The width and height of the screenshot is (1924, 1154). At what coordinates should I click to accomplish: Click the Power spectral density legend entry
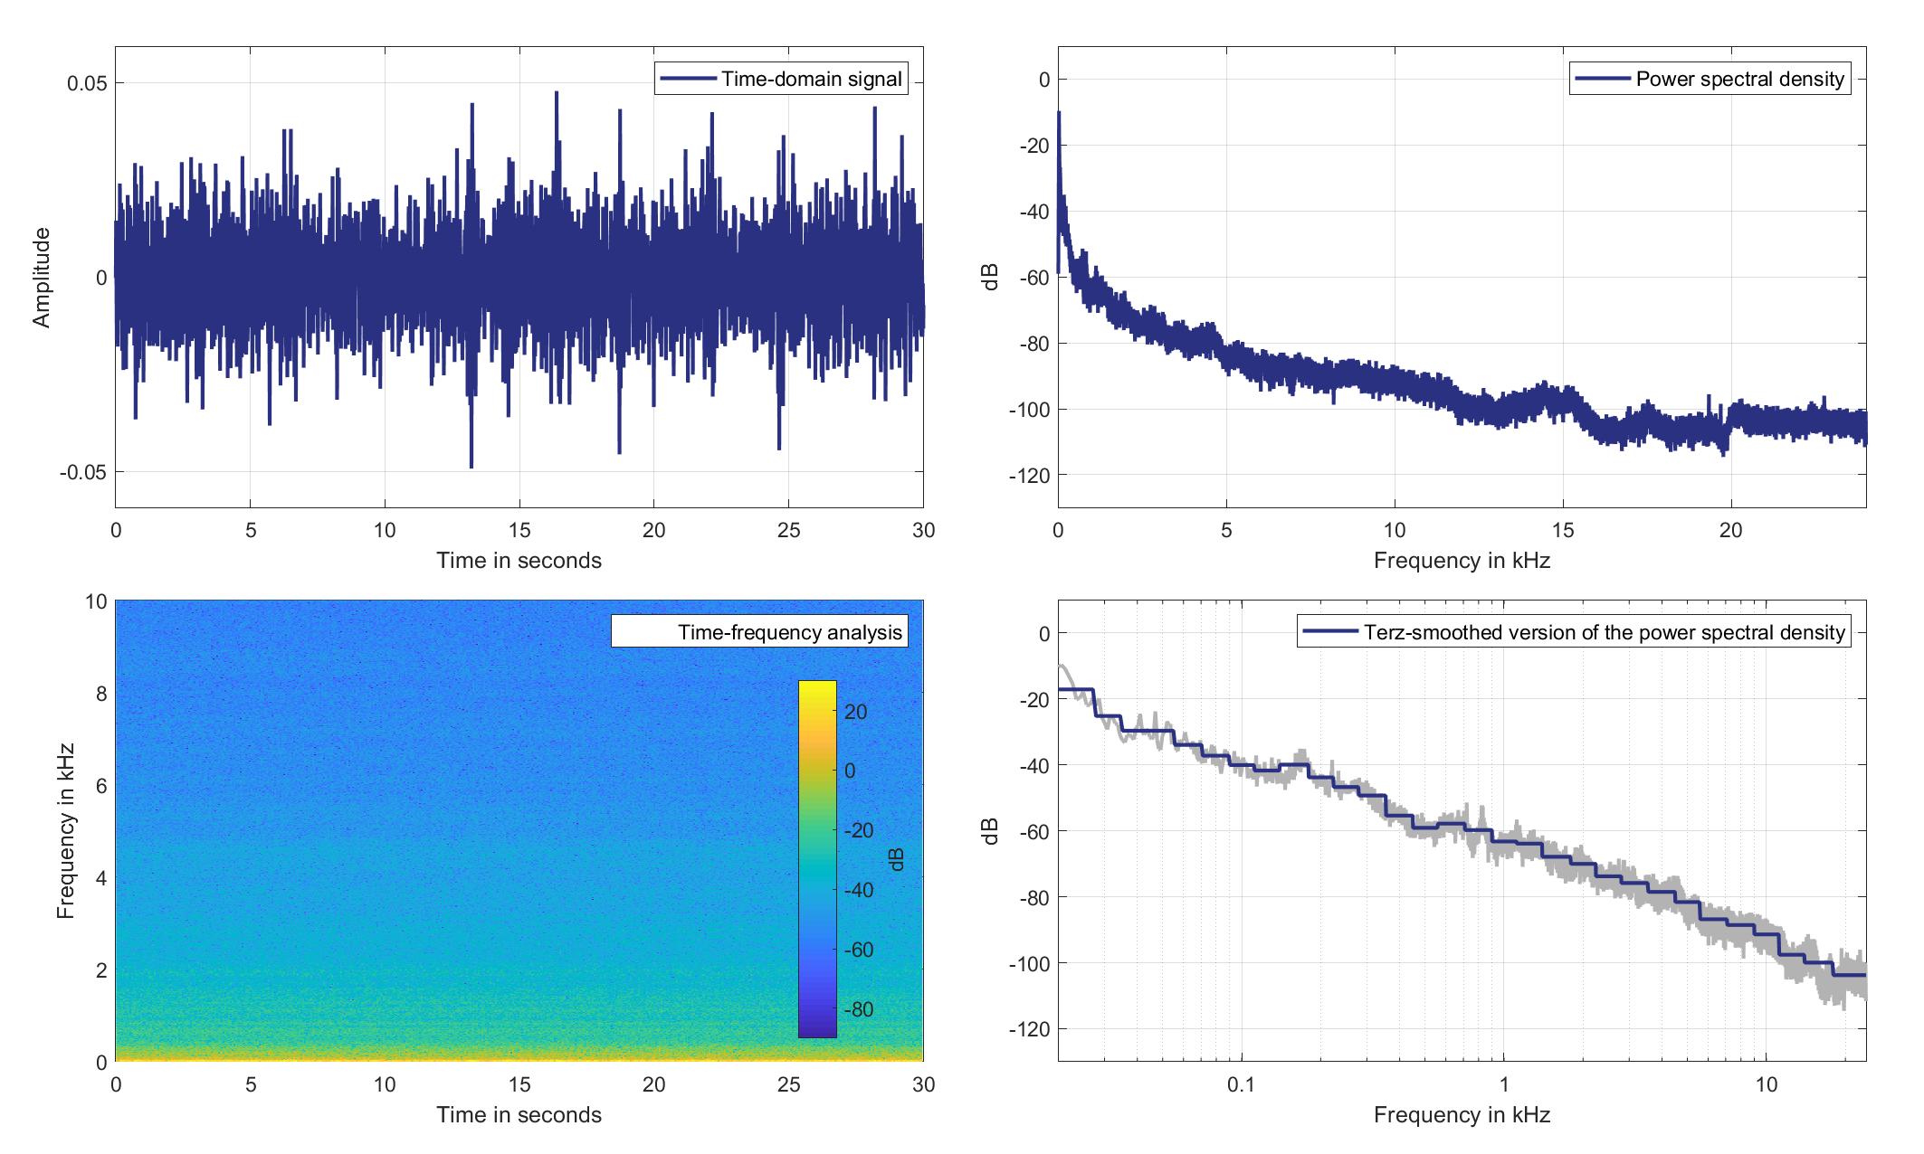[x=1739, y=79]
